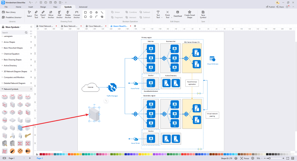This screenshot has width=297, height=161.
Task: Click the Save icon in title bar
Action: (x=50, y=2)
